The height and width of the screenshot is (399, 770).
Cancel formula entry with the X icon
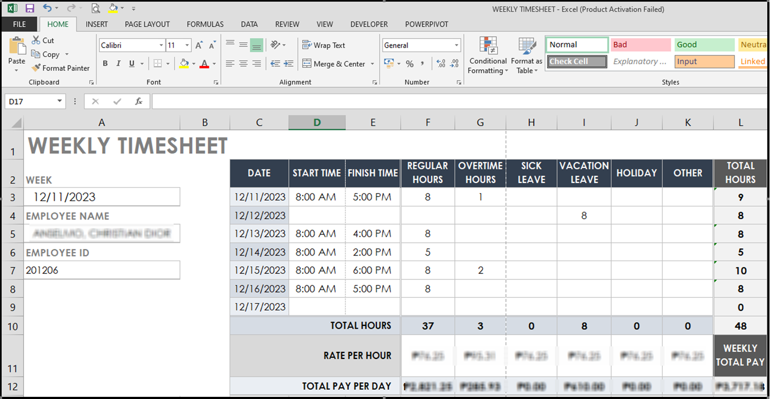point(95,101)
